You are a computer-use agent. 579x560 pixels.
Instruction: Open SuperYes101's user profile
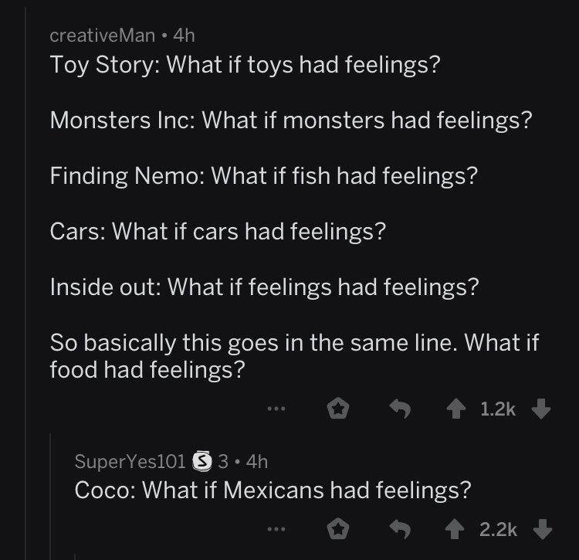[x=130, y=462]
